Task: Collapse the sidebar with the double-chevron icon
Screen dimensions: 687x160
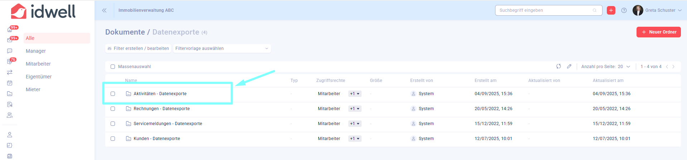Action: point(104,10)
